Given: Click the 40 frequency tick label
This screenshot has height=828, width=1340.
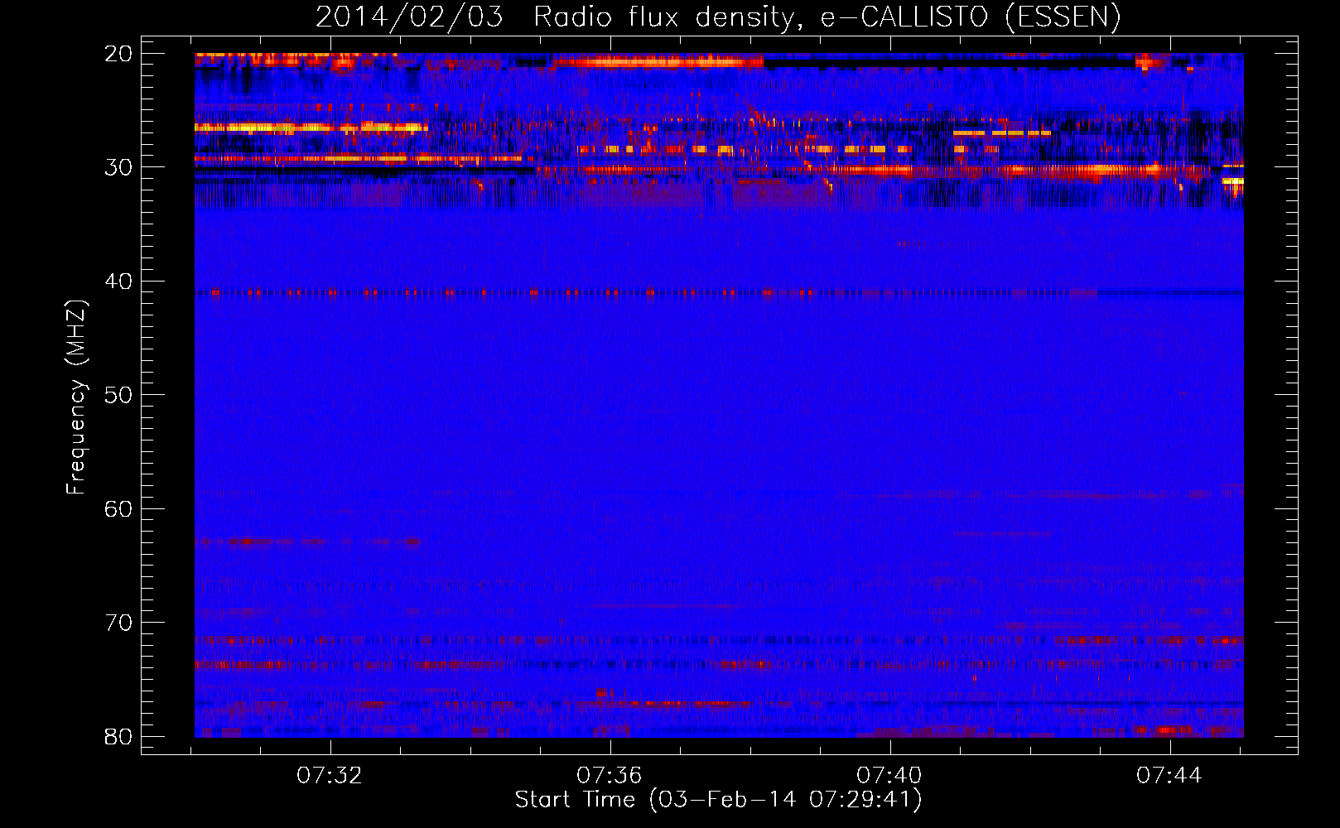Looking at the screenshot, I should click(118, 282).
